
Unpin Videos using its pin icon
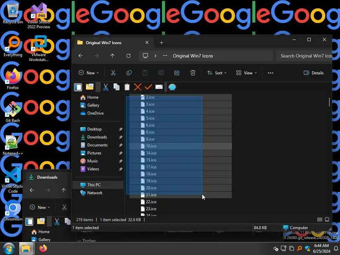point(121,169)
